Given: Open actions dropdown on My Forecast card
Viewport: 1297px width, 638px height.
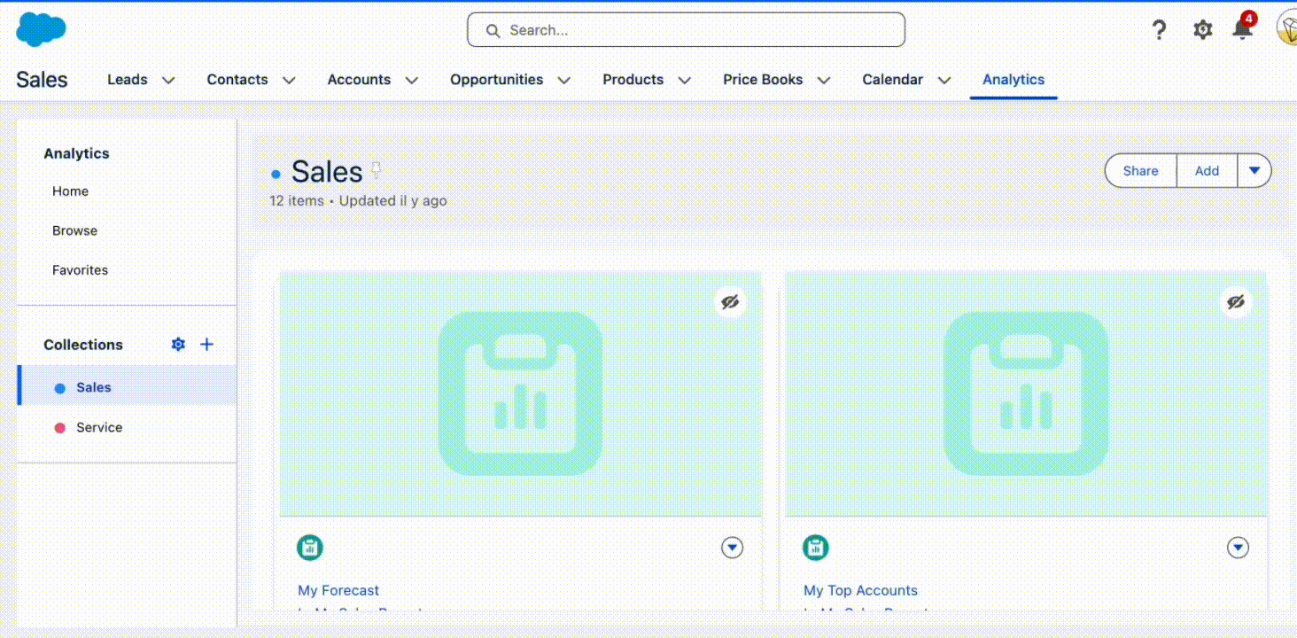Looking at the screenshot, I should tap(732, 548).
